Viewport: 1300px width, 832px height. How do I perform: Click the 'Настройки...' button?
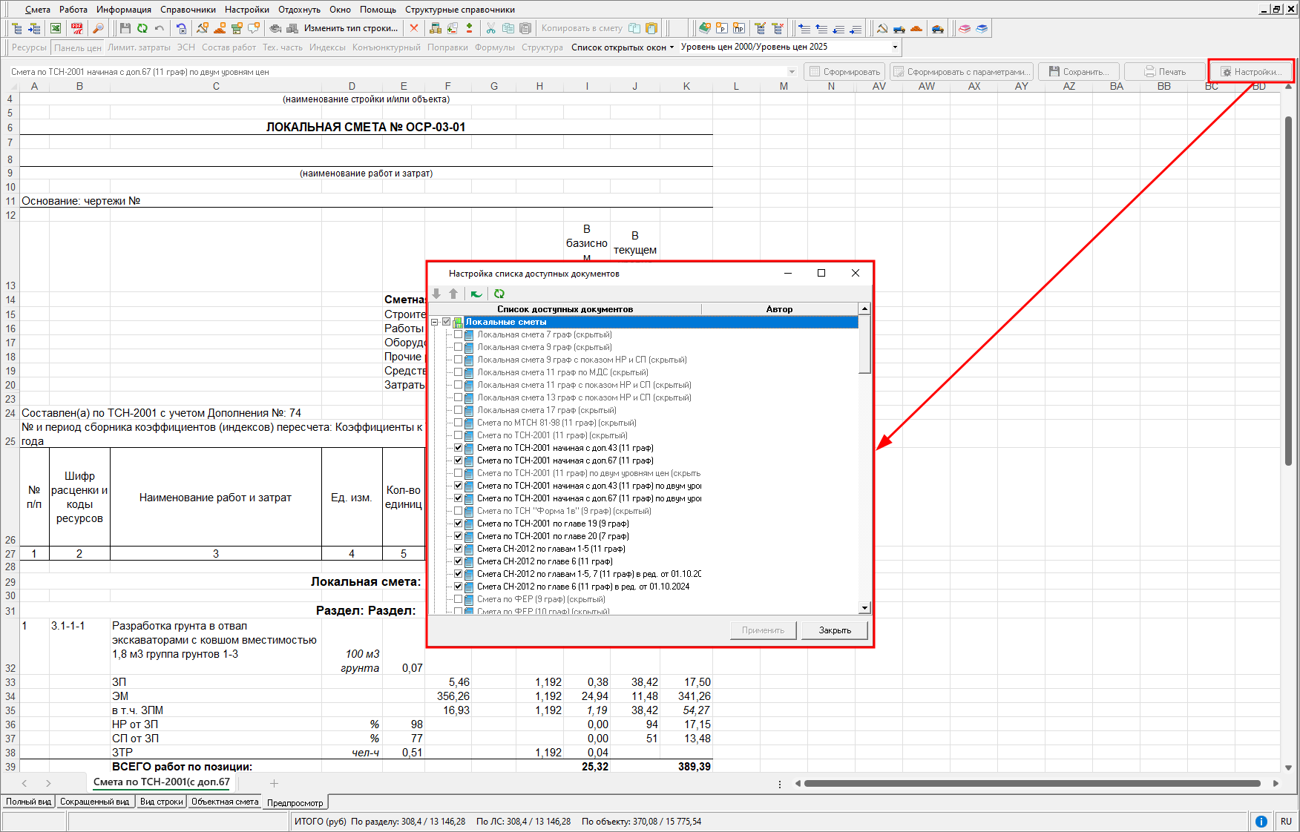1251,72
